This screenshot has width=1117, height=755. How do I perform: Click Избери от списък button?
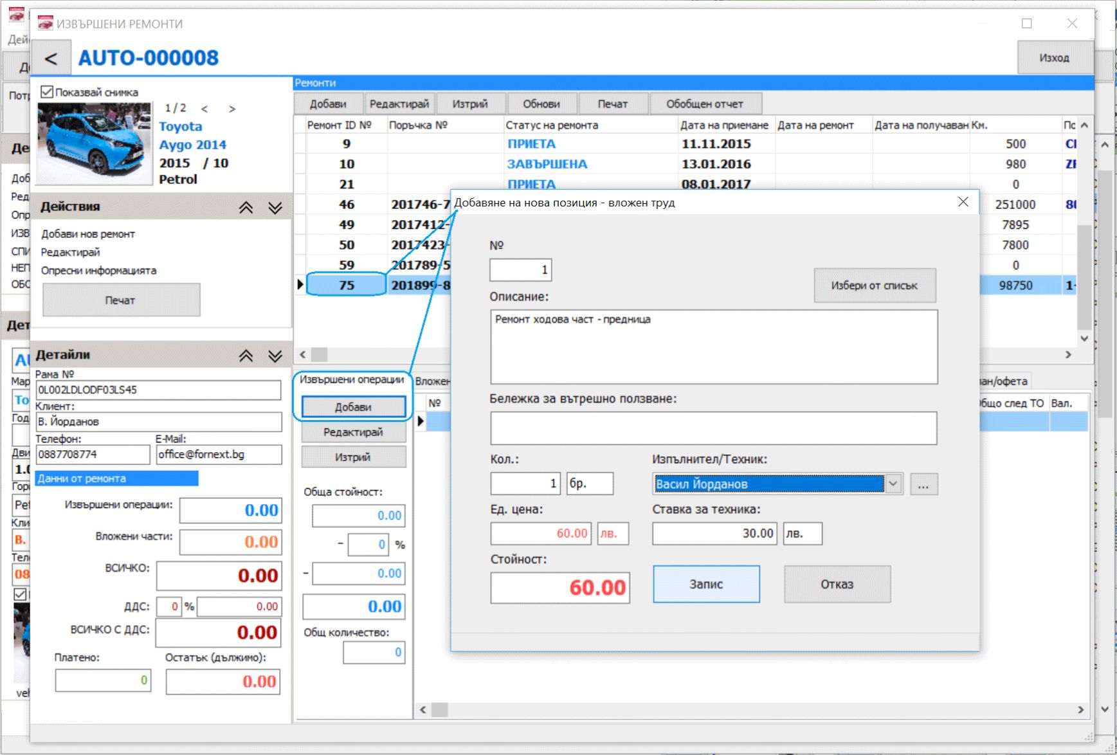pos(875,286)
